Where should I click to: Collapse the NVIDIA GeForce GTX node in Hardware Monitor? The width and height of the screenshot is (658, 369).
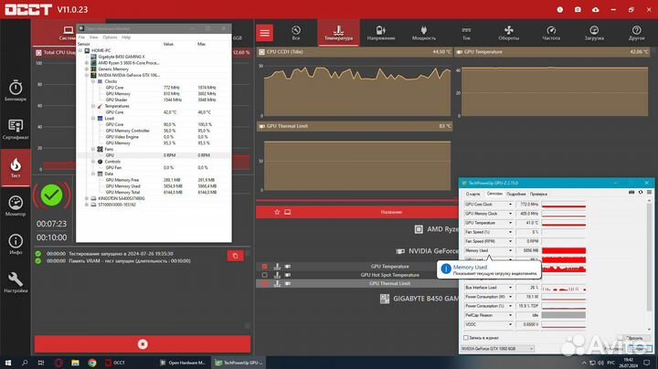(87, 76)
